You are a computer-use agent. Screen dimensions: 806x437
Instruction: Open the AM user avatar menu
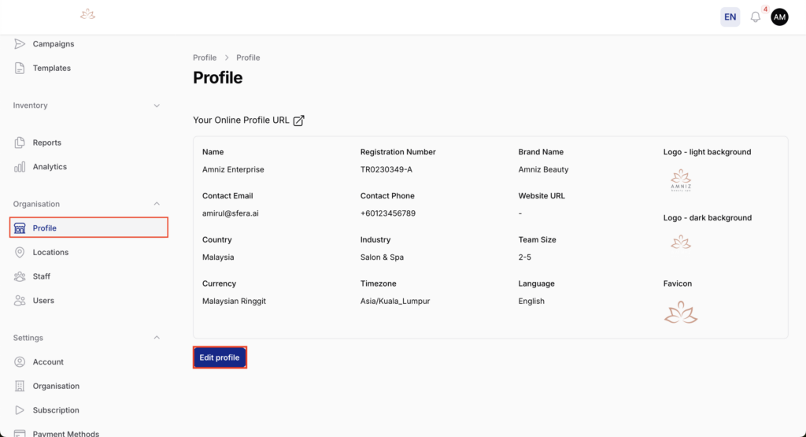click(x=779, y=17)
